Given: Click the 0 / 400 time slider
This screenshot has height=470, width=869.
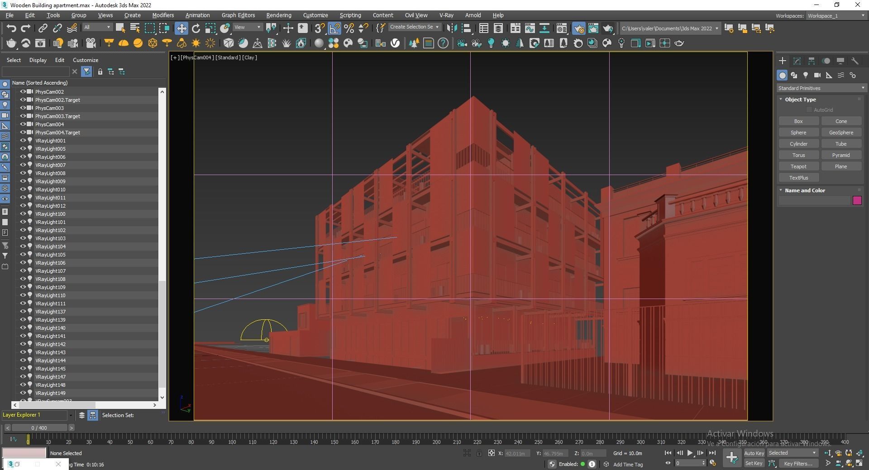Looking at the screenshot, I should (x=39, y=427).
